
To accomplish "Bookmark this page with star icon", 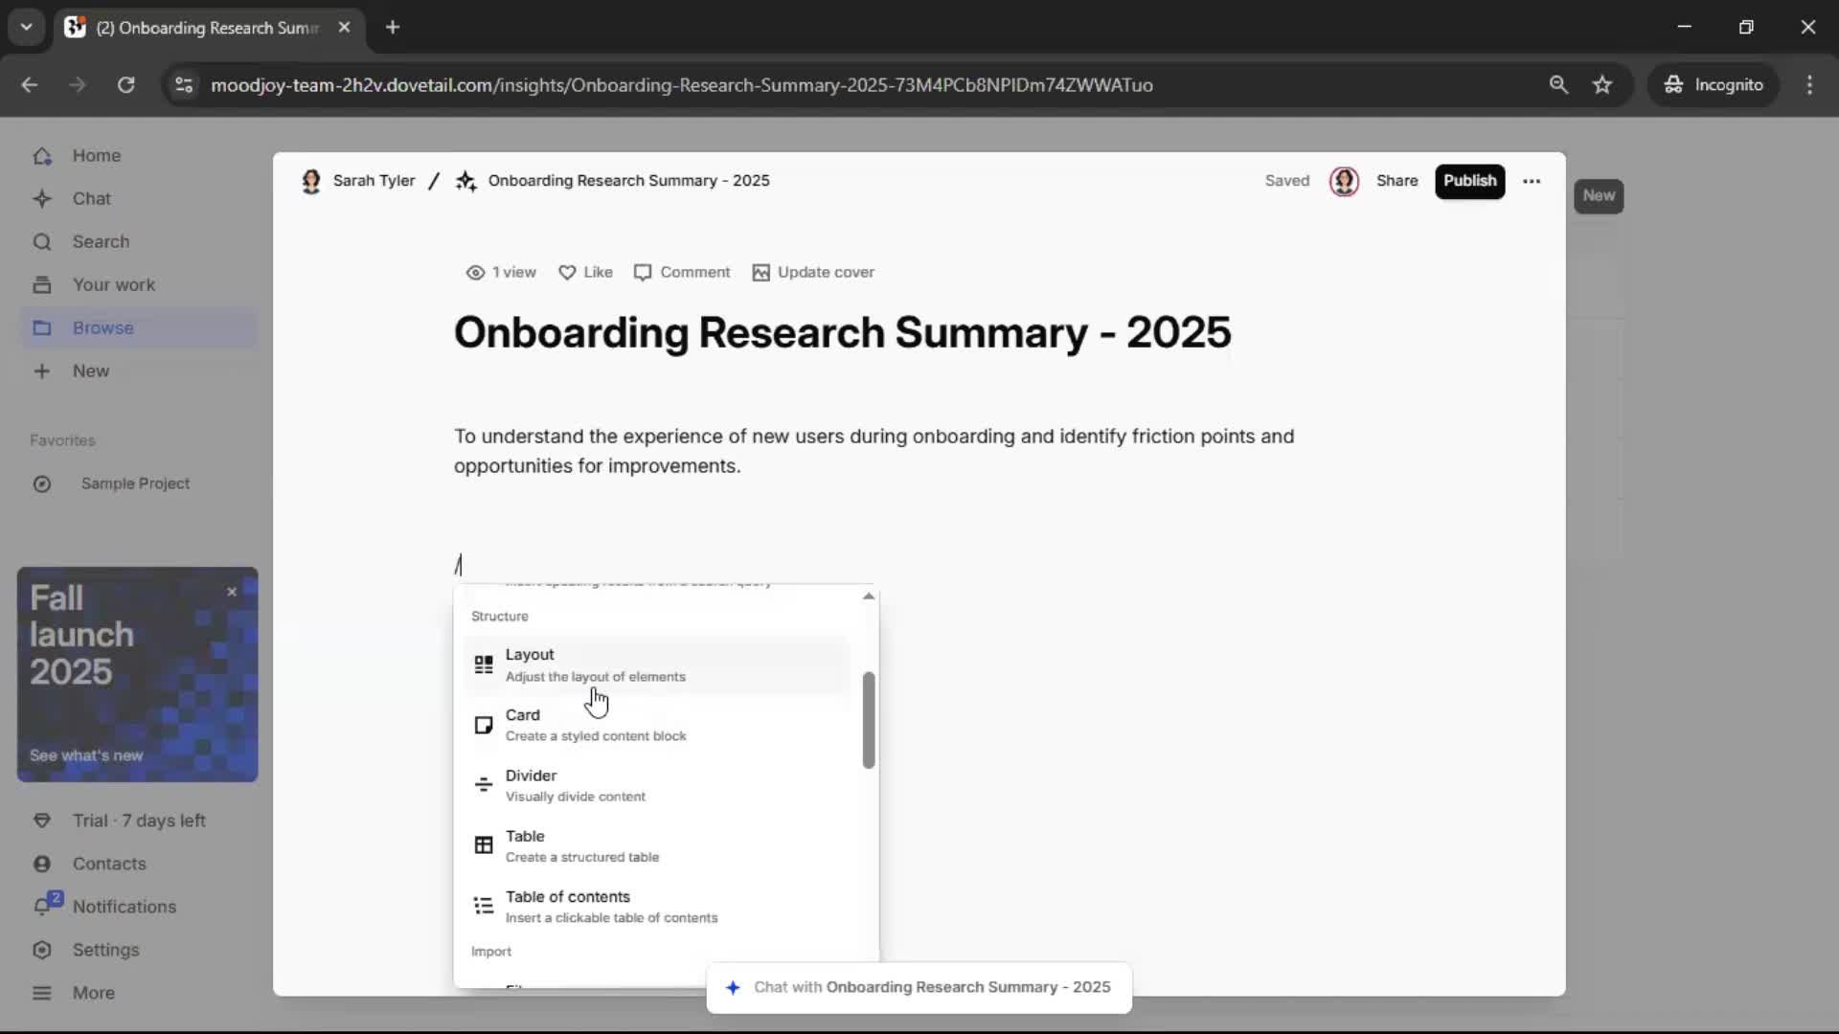I will 1602,85.
